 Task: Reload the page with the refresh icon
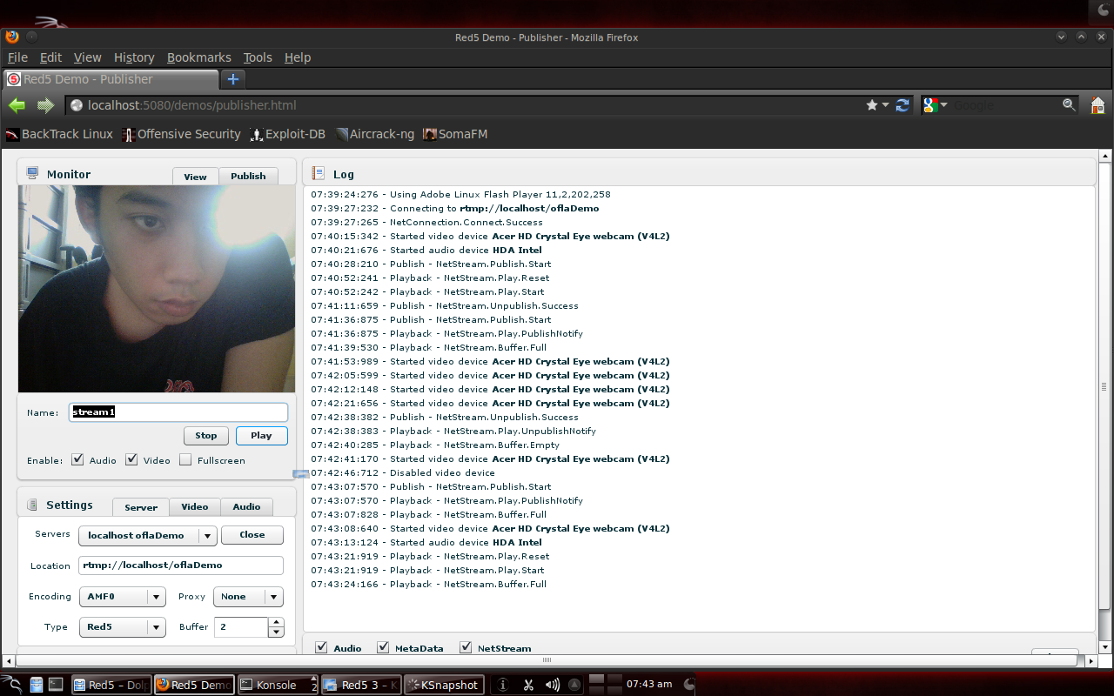(x=903, y=105)
